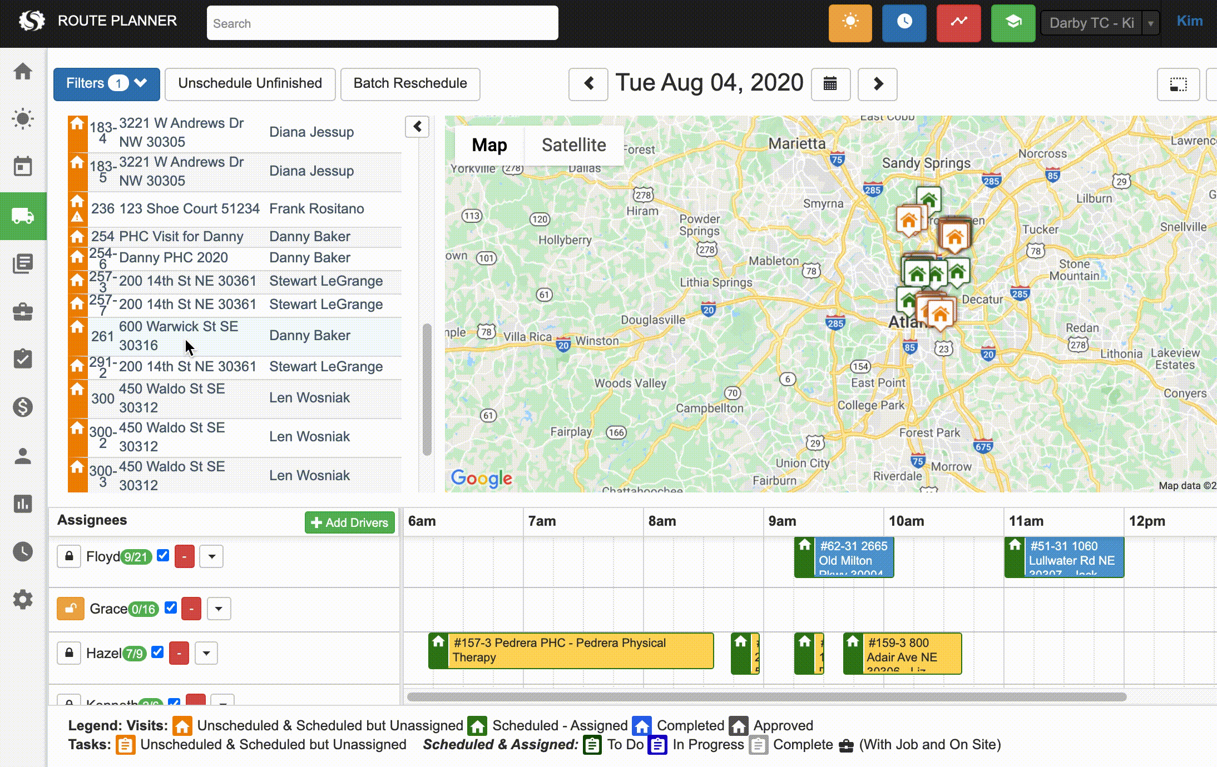Viewport: 1217px width, 767px height.
Task: Switch map to Satellite view
Action: [573, 145]
